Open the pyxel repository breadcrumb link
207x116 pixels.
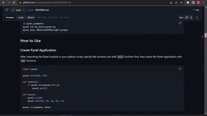31,10
